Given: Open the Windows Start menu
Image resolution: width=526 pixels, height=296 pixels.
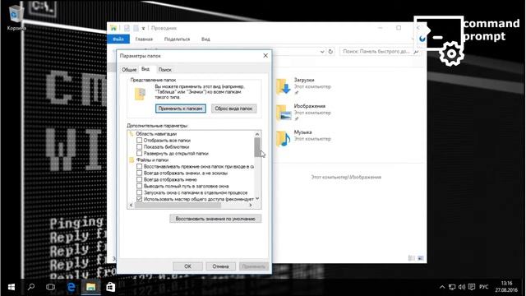Looking at the screenshot, I should coord(11,287).
